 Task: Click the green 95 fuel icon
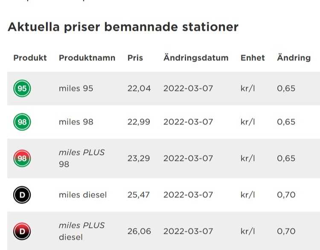coord(22,88)
